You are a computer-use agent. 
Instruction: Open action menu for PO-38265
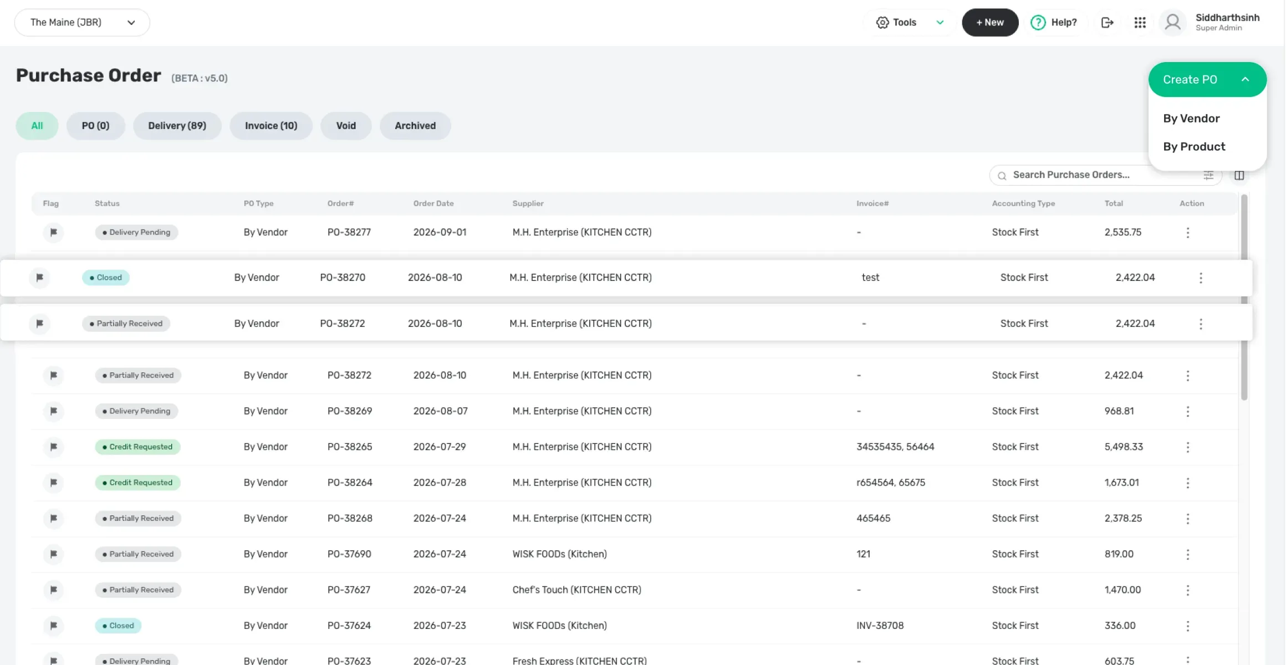coord(1187,447)
